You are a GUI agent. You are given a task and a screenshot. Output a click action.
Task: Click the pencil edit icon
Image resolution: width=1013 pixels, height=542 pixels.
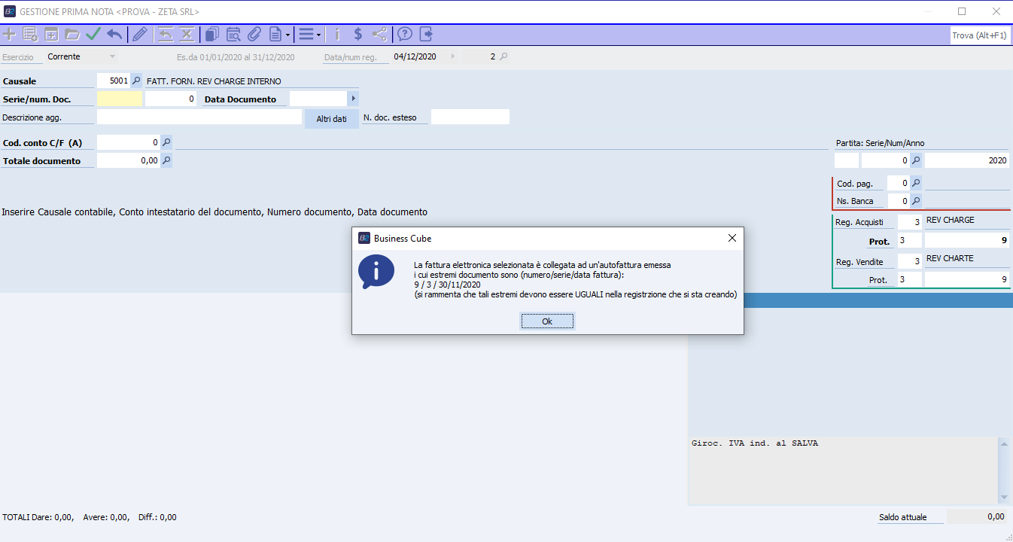140,35
